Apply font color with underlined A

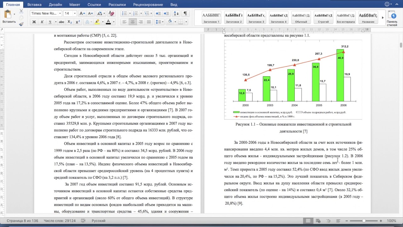(x=108, y=22)
